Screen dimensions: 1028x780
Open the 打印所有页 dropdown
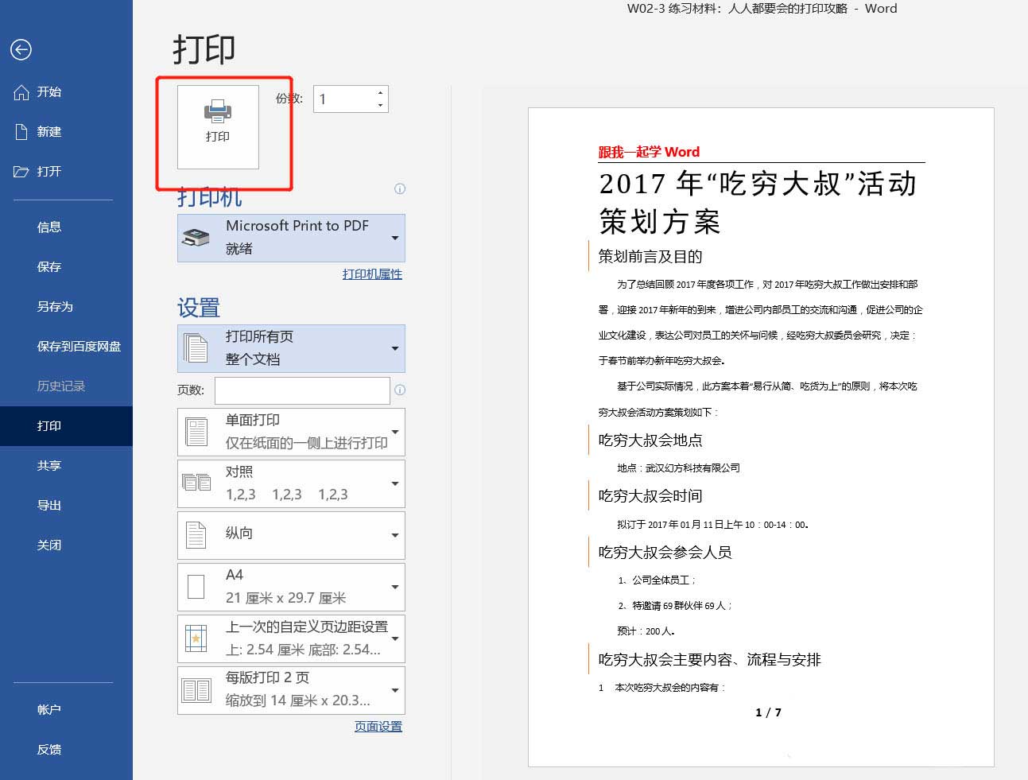291,348
